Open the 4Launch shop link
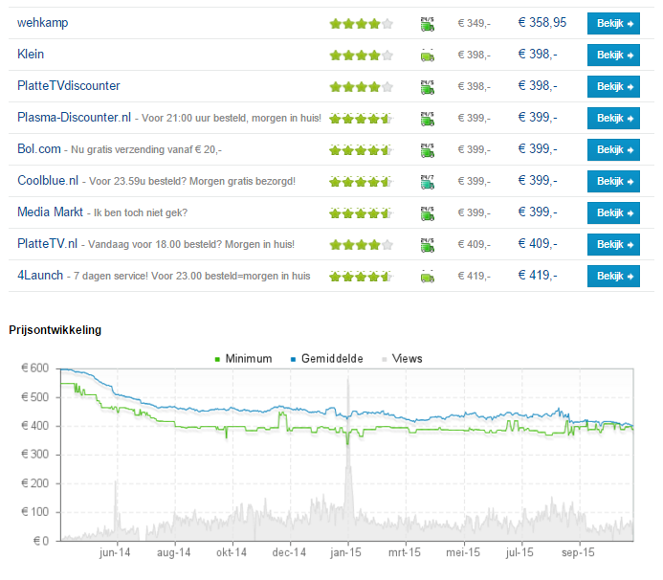 (40, 276)
